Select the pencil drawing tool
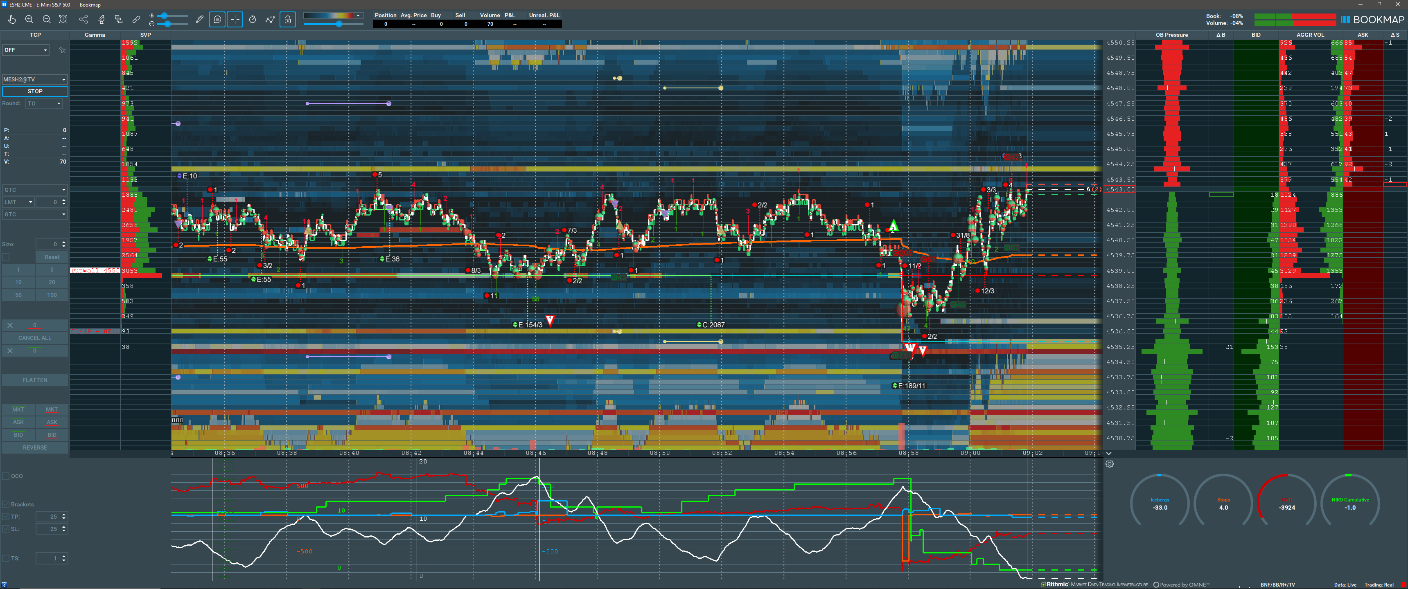1408x589 pixels. [x=200, y=20]
